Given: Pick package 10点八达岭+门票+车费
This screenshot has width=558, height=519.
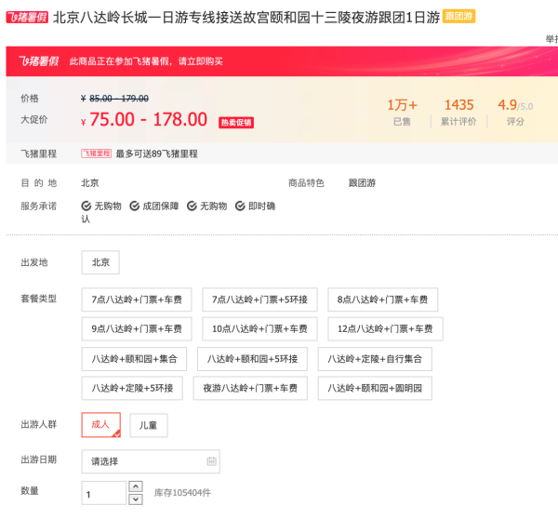Looking at the screenshot, I should click(x=259, y=329).
